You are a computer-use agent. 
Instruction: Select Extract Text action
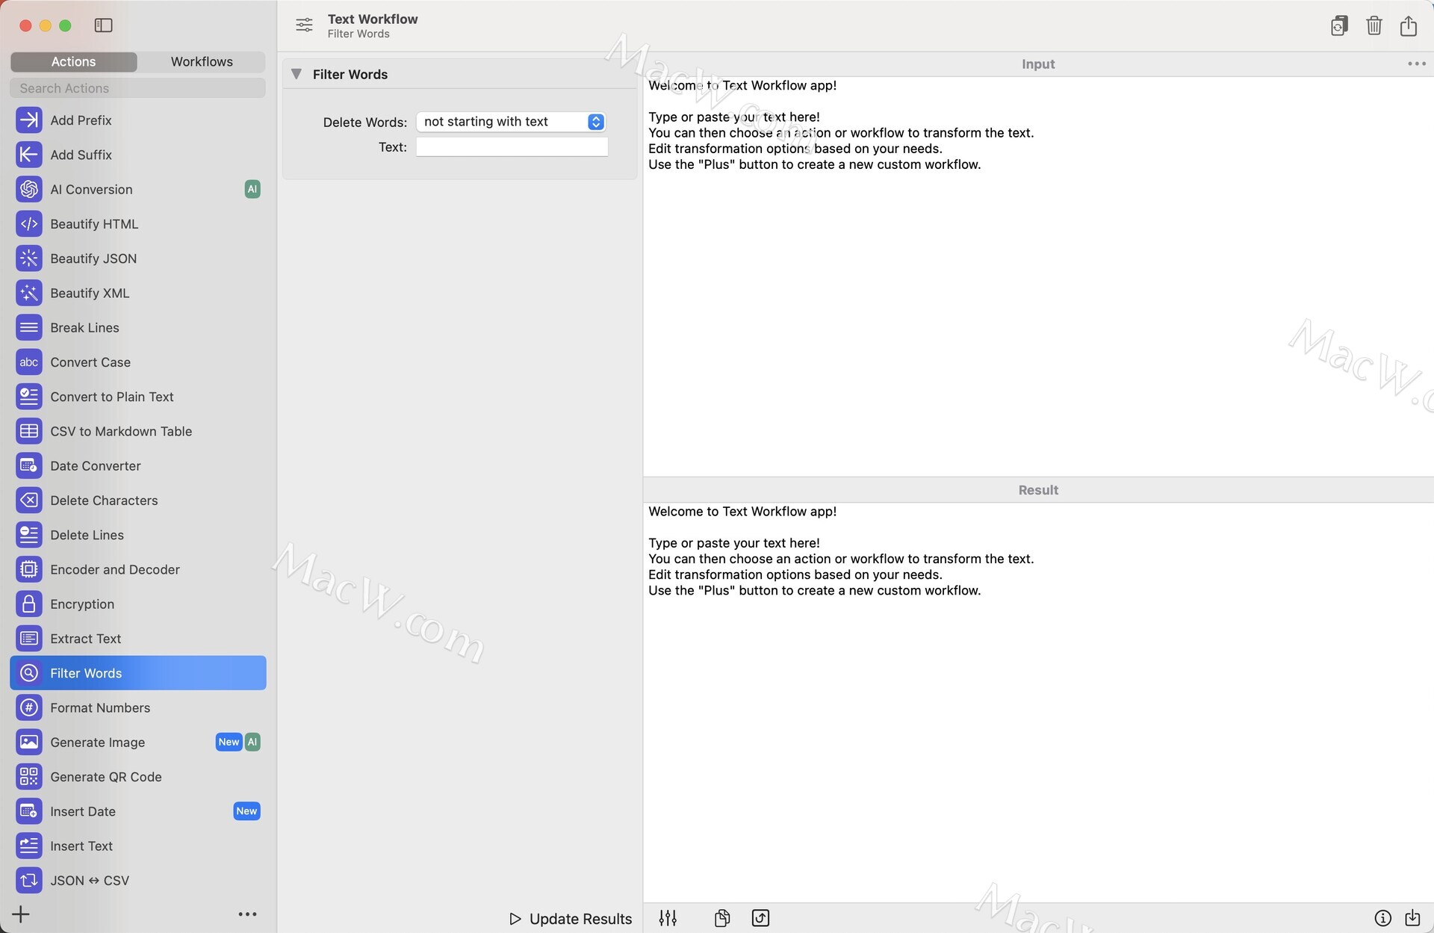click(x=138, y=639)
